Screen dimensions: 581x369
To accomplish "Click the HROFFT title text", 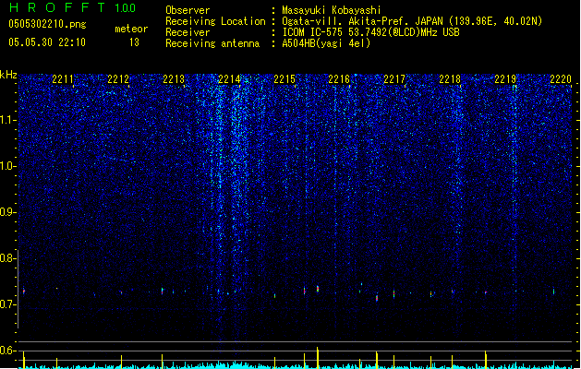I will (57, 7).
